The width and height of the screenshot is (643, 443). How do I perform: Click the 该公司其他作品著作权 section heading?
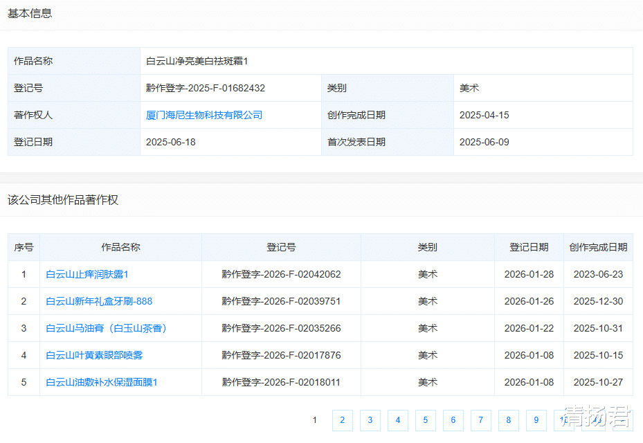63,200
